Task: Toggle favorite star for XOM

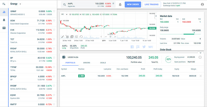Action: 54,21
